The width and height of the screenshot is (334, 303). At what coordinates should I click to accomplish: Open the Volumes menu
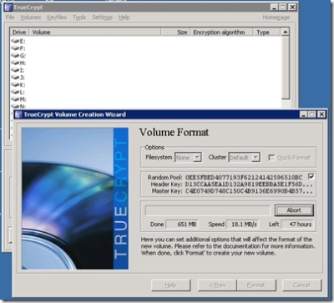pos(31,18)
